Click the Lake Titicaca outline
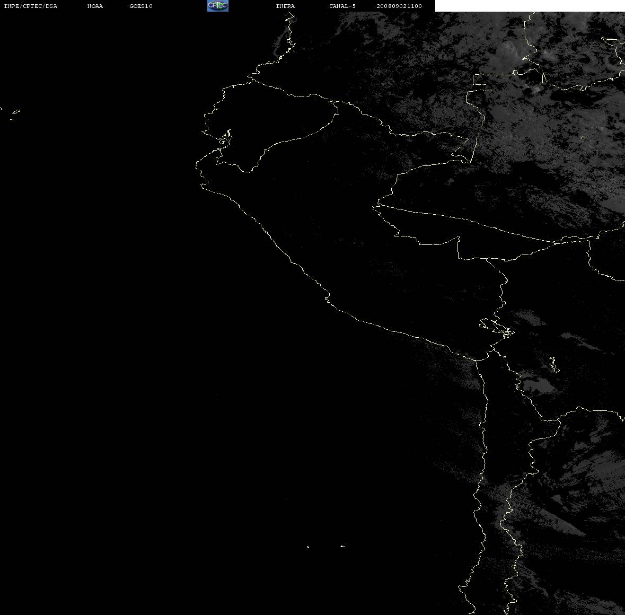The width and height of the screenshot is (625, 615). pos(497,328)
